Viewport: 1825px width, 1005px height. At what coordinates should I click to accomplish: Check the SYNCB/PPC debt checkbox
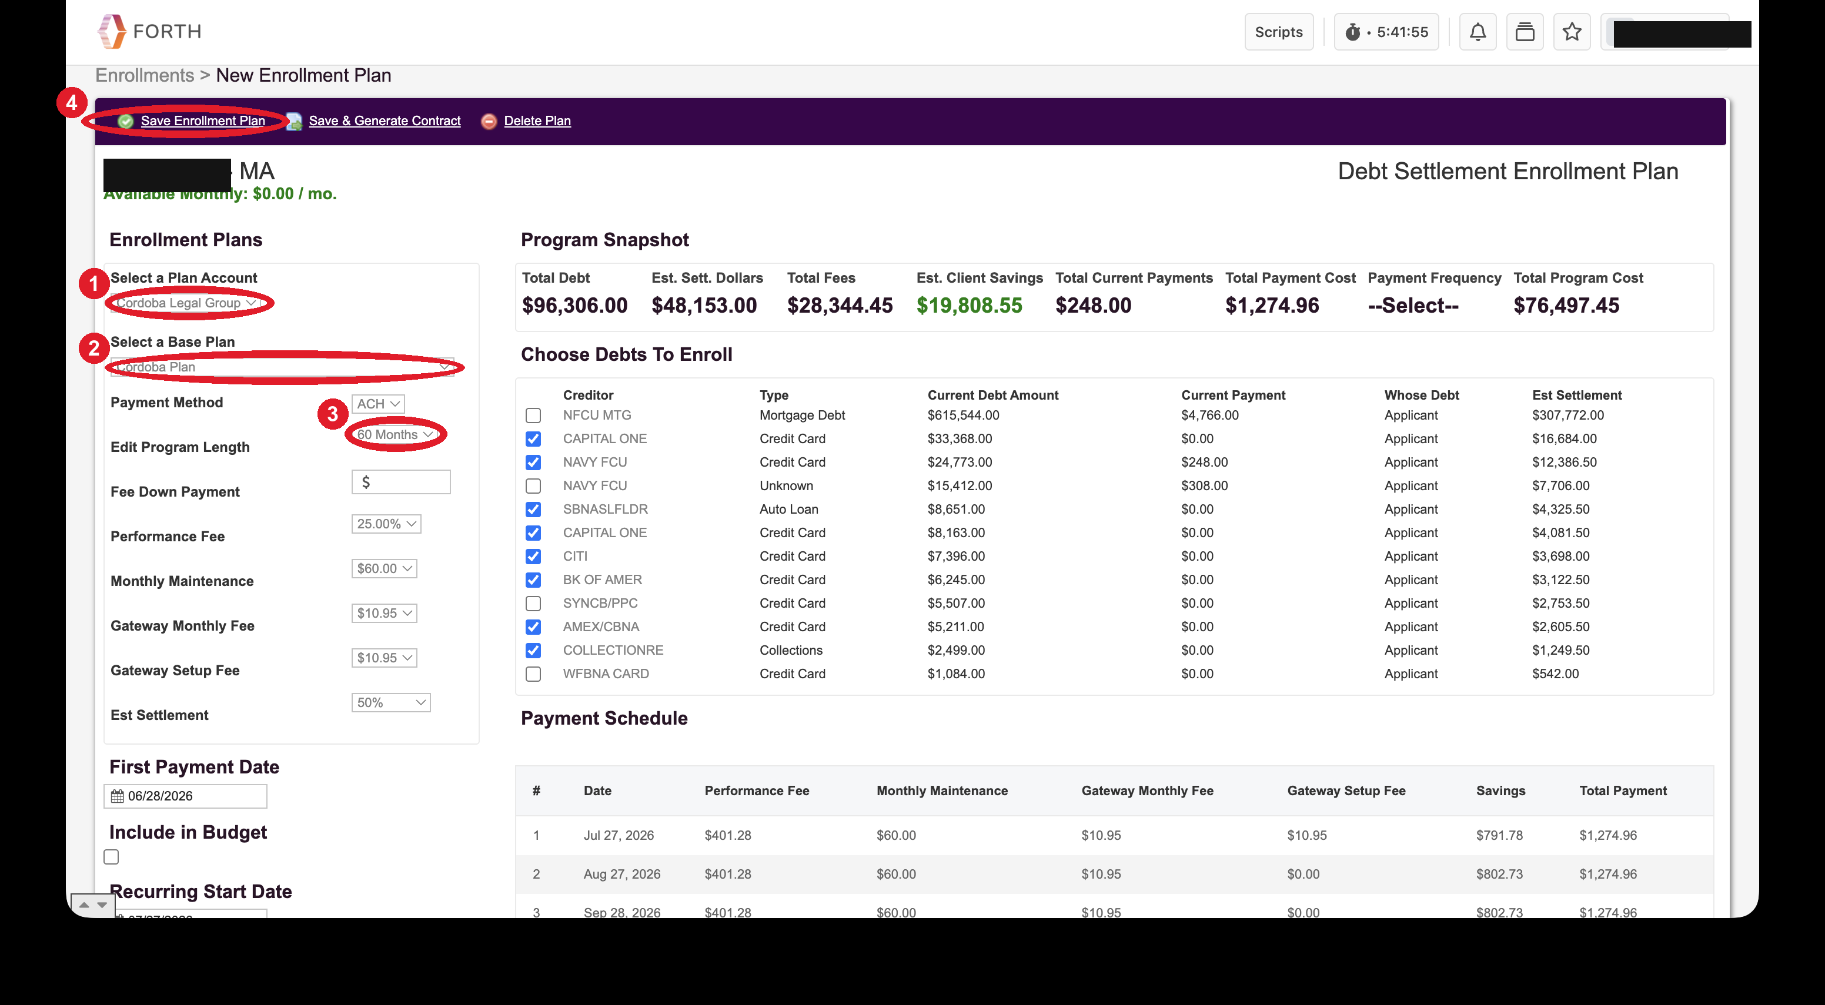(x=533, y=604)
